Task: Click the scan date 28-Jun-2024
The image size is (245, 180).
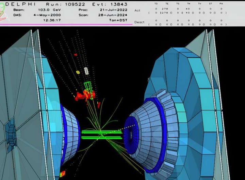Action: 114,15
